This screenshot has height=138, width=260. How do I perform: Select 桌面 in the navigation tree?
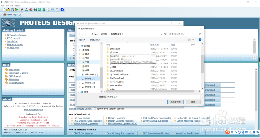87,70
